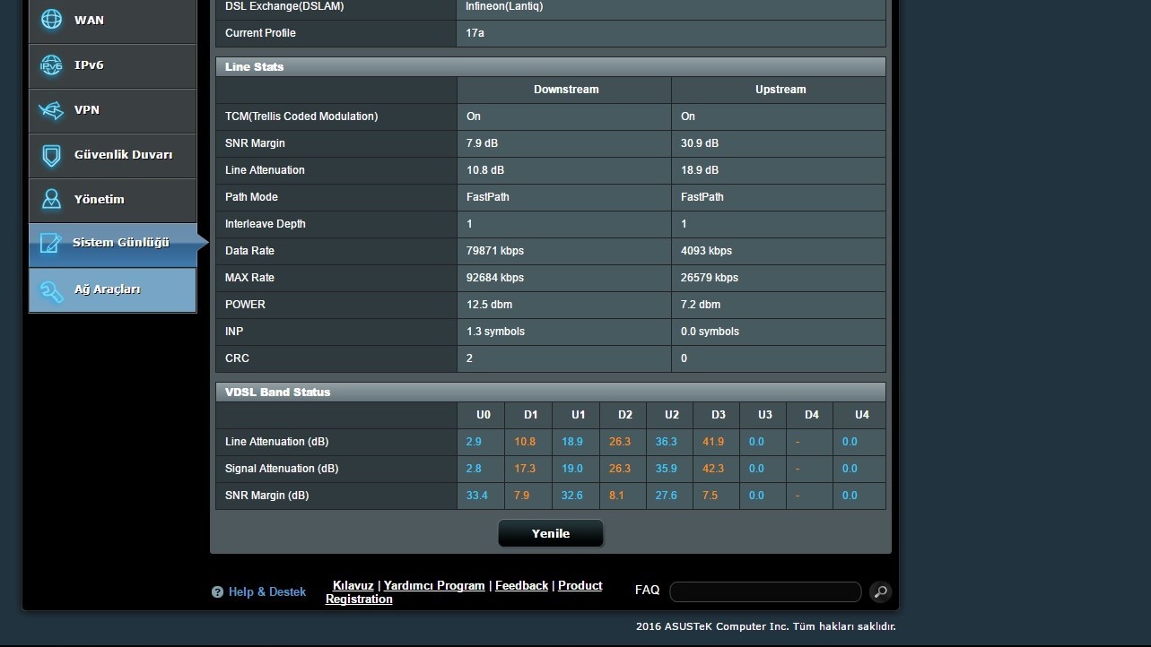Select the D1 Signal Attenuation value 17.3
The image size is (1151, 647).
coord(525,469)
